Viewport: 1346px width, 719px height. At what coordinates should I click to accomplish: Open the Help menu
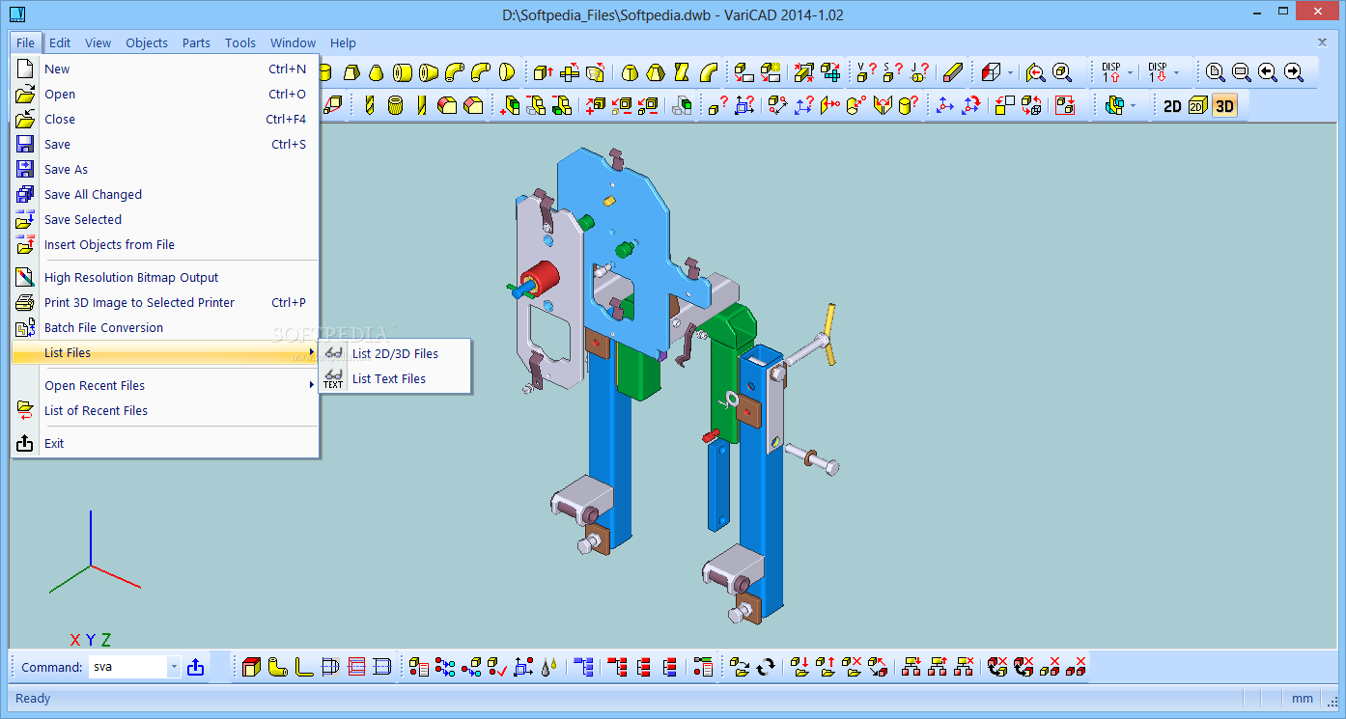coord(343,42)
